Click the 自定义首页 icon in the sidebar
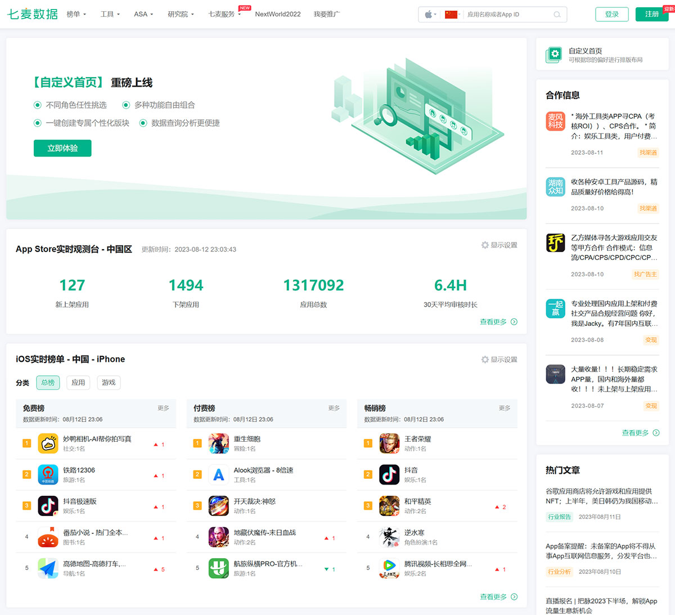The image size is (675, 615). (x=554, y=53)
